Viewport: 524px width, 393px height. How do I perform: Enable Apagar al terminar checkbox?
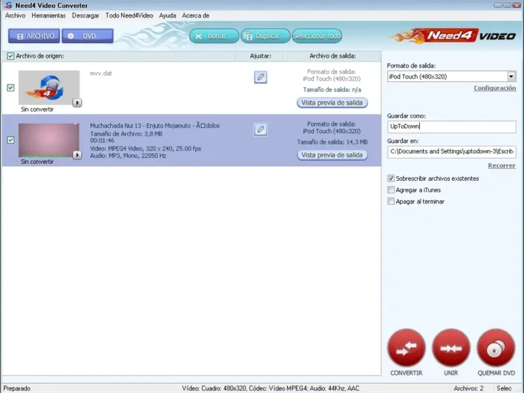tap(390, 201)
